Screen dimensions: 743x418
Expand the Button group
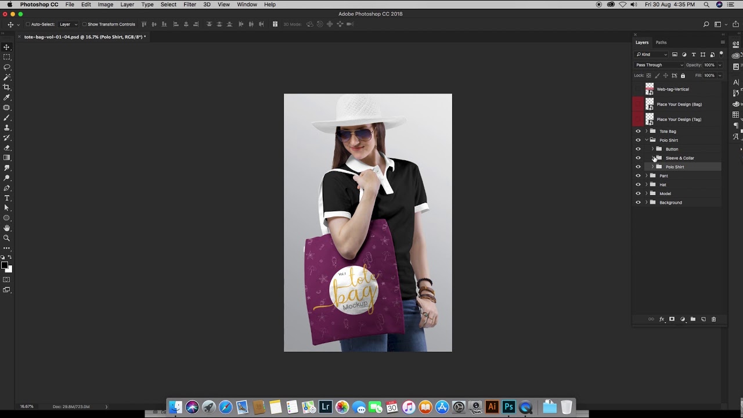(652, 149)
